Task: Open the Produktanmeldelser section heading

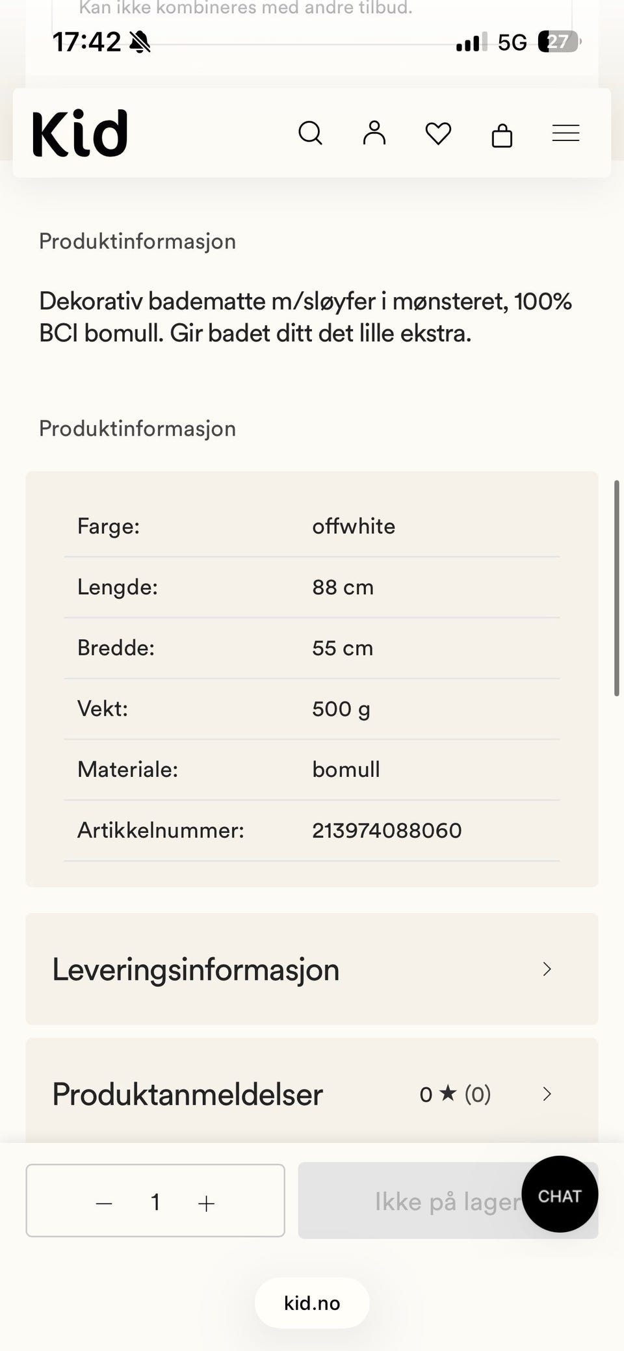Action: [187, 1094]
